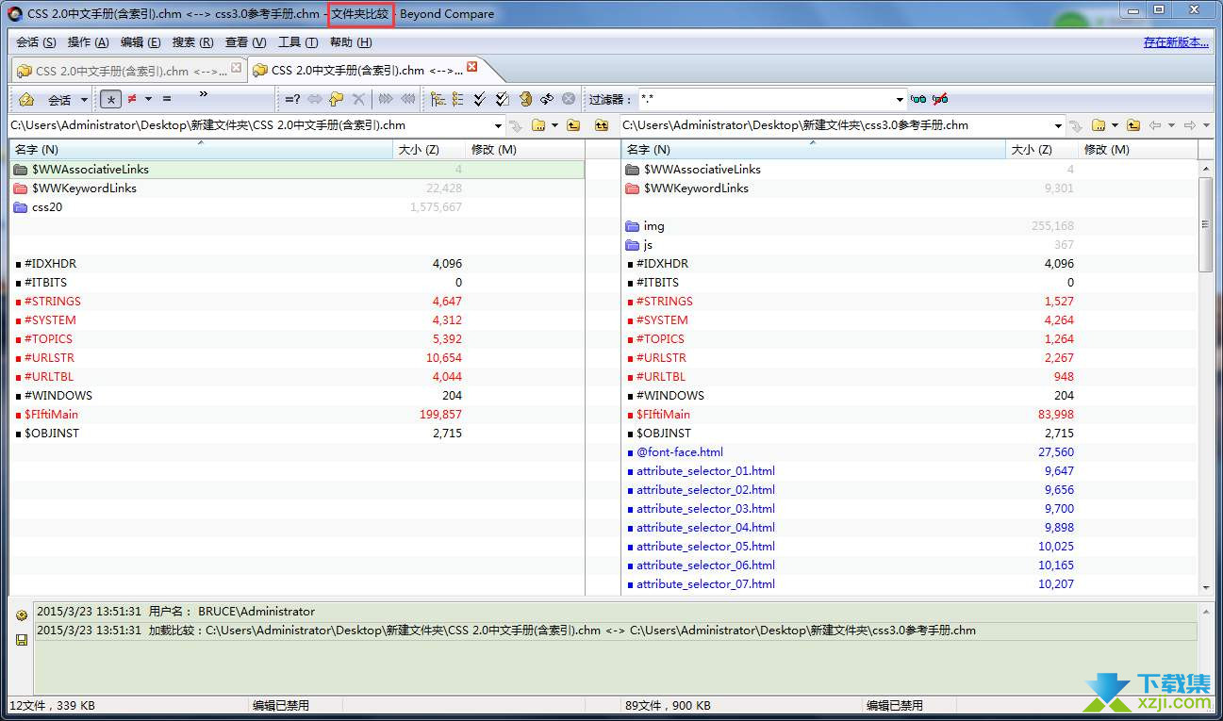Select left #STRINGS file row
This screenshot has height=721, width=1223.
pyautogui.click(x=296, y=302)
